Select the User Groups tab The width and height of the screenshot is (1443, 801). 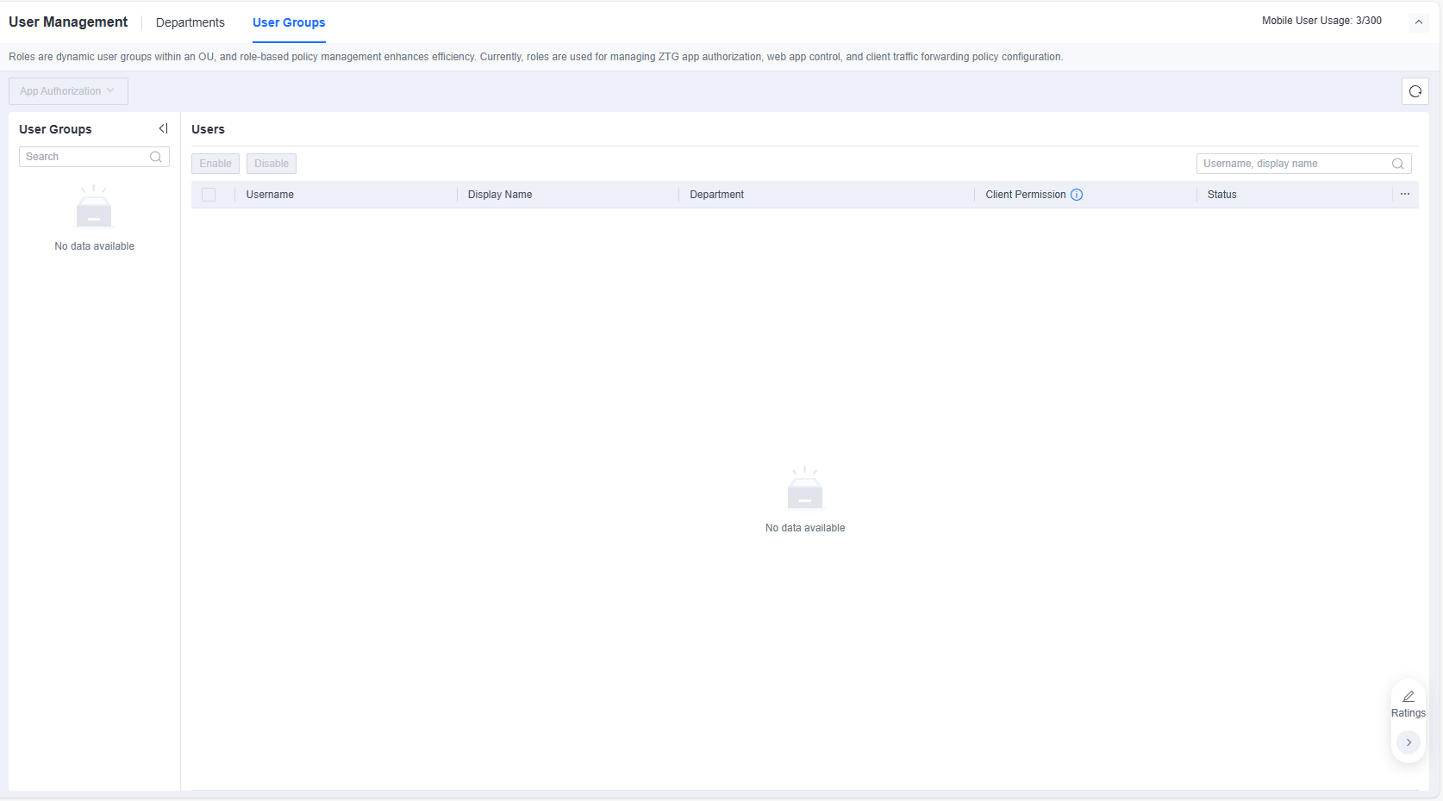pos(289,22)
